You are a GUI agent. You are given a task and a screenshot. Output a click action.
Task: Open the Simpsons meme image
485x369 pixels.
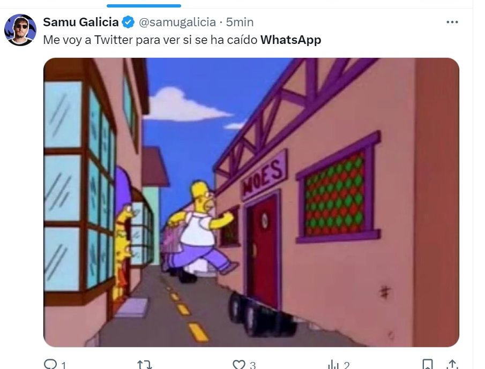pos(251,202)
